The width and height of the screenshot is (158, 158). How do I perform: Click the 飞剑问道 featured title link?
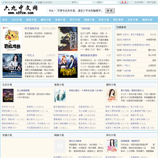click(x=85, y=29)
